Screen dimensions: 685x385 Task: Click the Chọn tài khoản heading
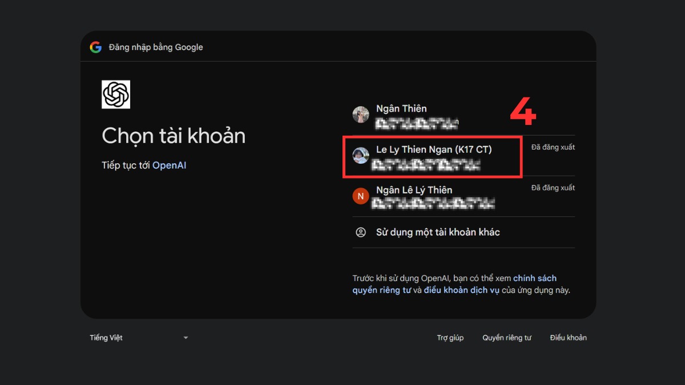[174, 136]
